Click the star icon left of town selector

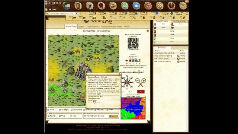point(47,13)
